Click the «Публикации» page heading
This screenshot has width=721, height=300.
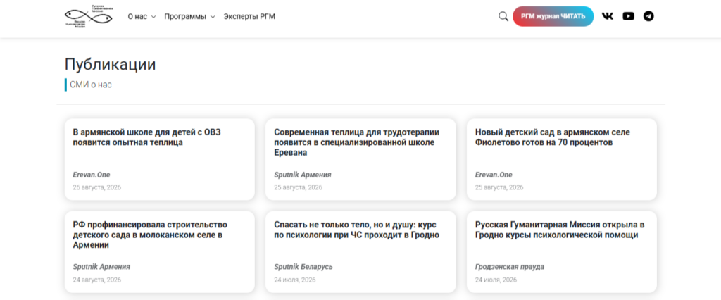coord(111,64)
